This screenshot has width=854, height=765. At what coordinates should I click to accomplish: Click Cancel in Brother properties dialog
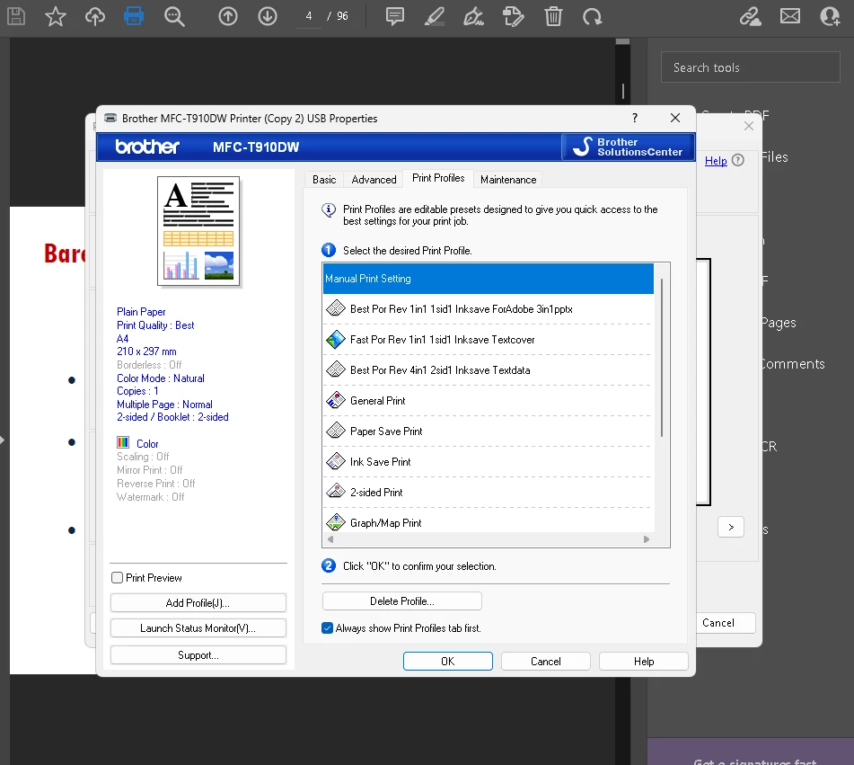tap(546, 662)
